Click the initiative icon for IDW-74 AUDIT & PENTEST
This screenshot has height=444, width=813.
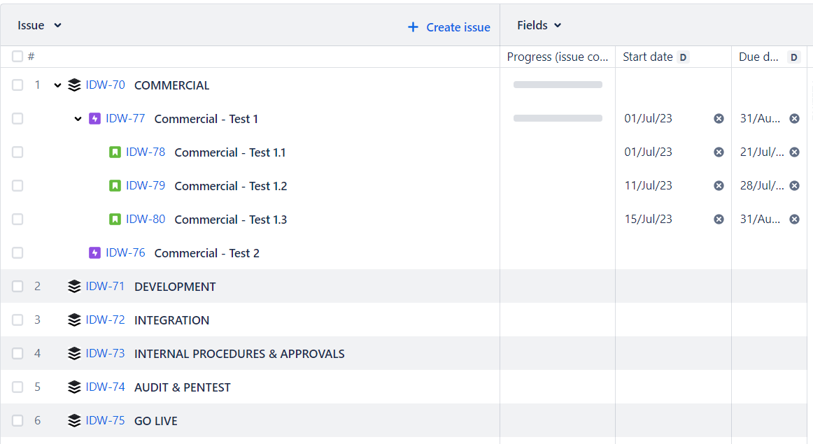tap(74, 387)
